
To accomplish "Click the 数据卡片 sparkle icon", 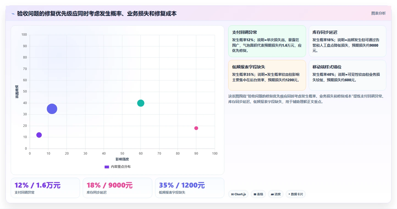I will [289, 194].
